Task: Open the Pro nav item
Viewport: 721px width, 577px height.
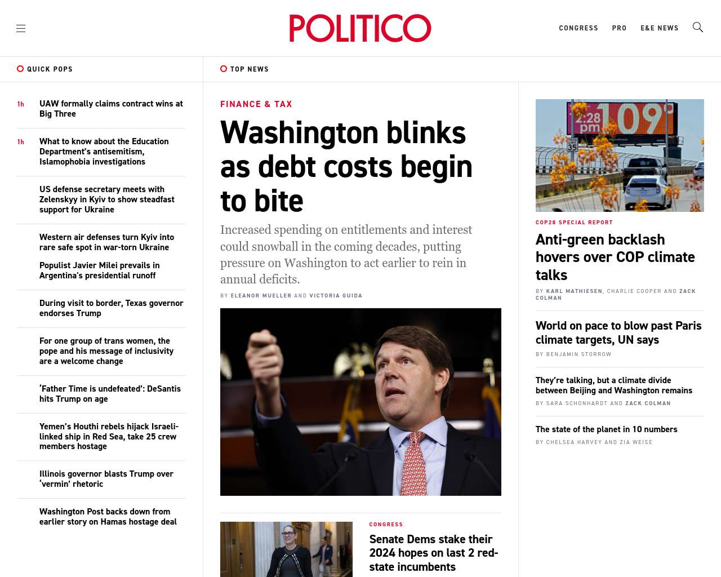Action: 620,28
